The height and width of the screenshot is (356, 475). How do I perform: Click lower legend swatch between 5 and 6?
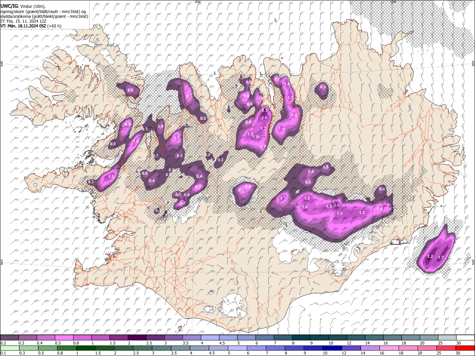click(x=237, y=348)
